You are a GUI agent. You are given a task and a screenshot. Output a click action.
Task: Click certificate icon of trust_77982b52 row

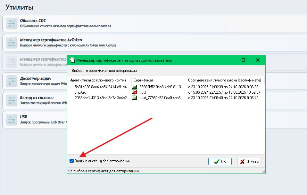135,98
